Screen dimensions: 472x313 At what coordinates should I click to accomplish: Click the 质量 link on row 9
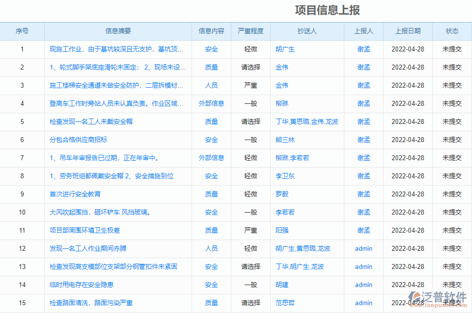point(211,194)
